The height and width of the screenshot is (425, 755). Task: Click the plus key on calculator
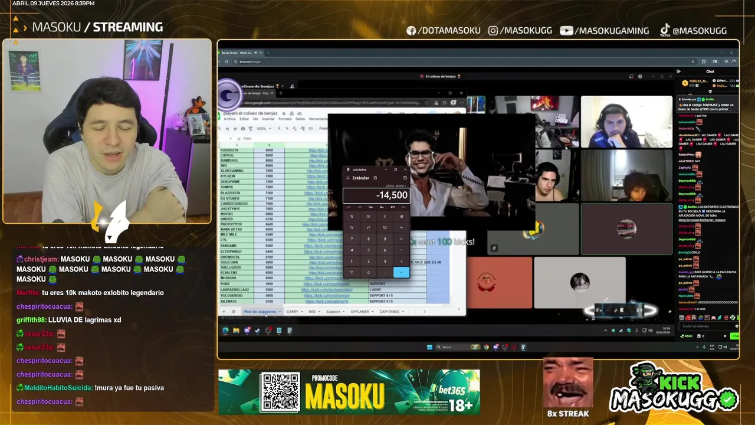(x=401, y=261)
